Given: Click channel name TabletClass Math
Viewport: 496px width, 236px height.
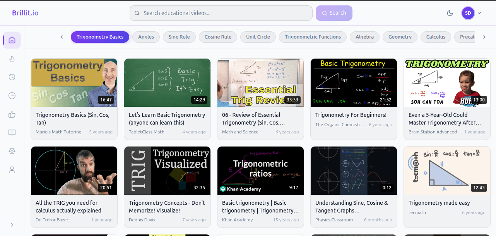Looking at the screenshot, I should (x=147, y=132).
